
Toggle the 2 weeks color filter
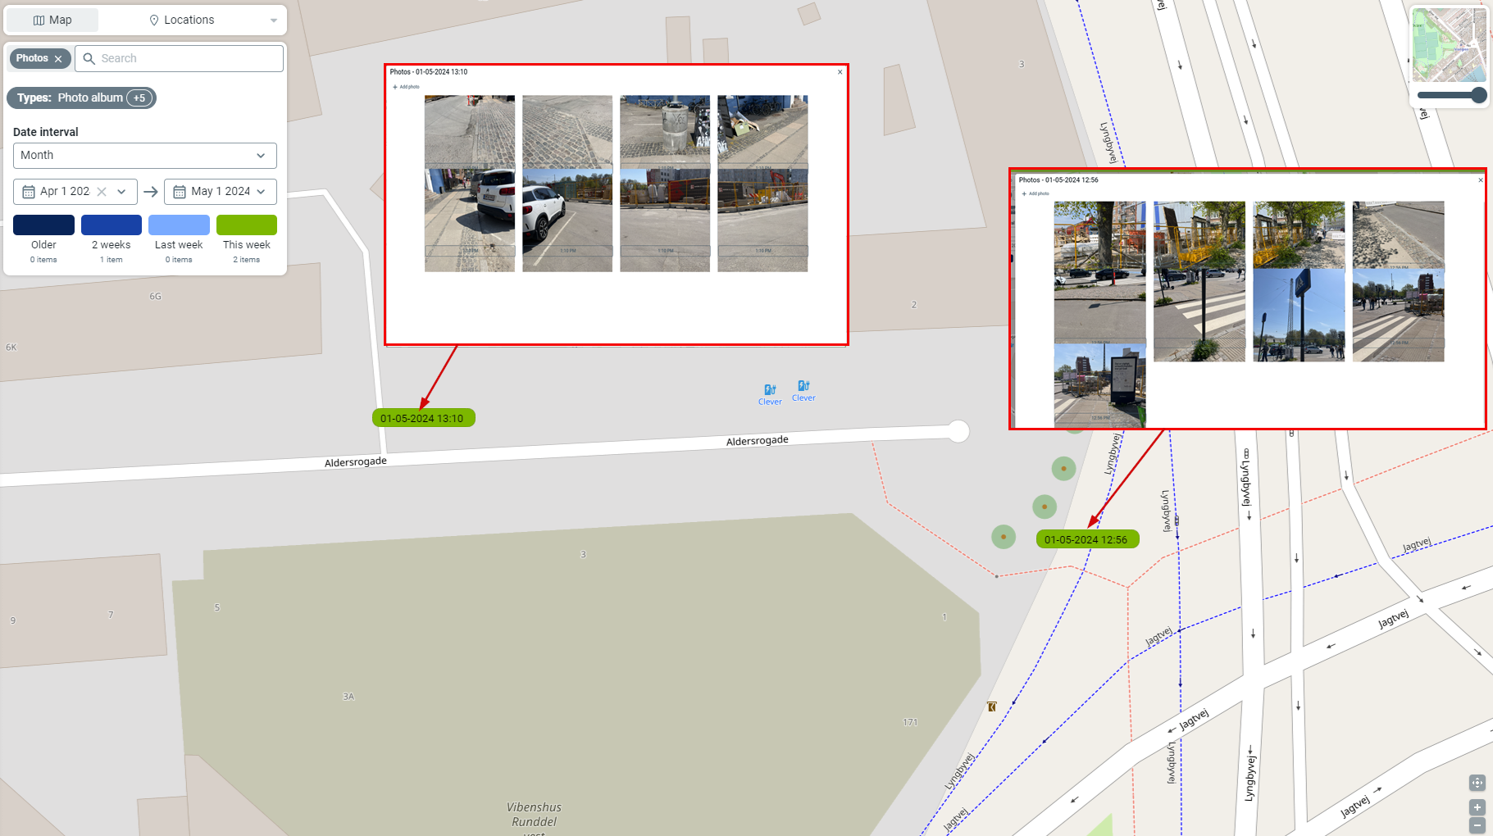[x=112, y=225]
